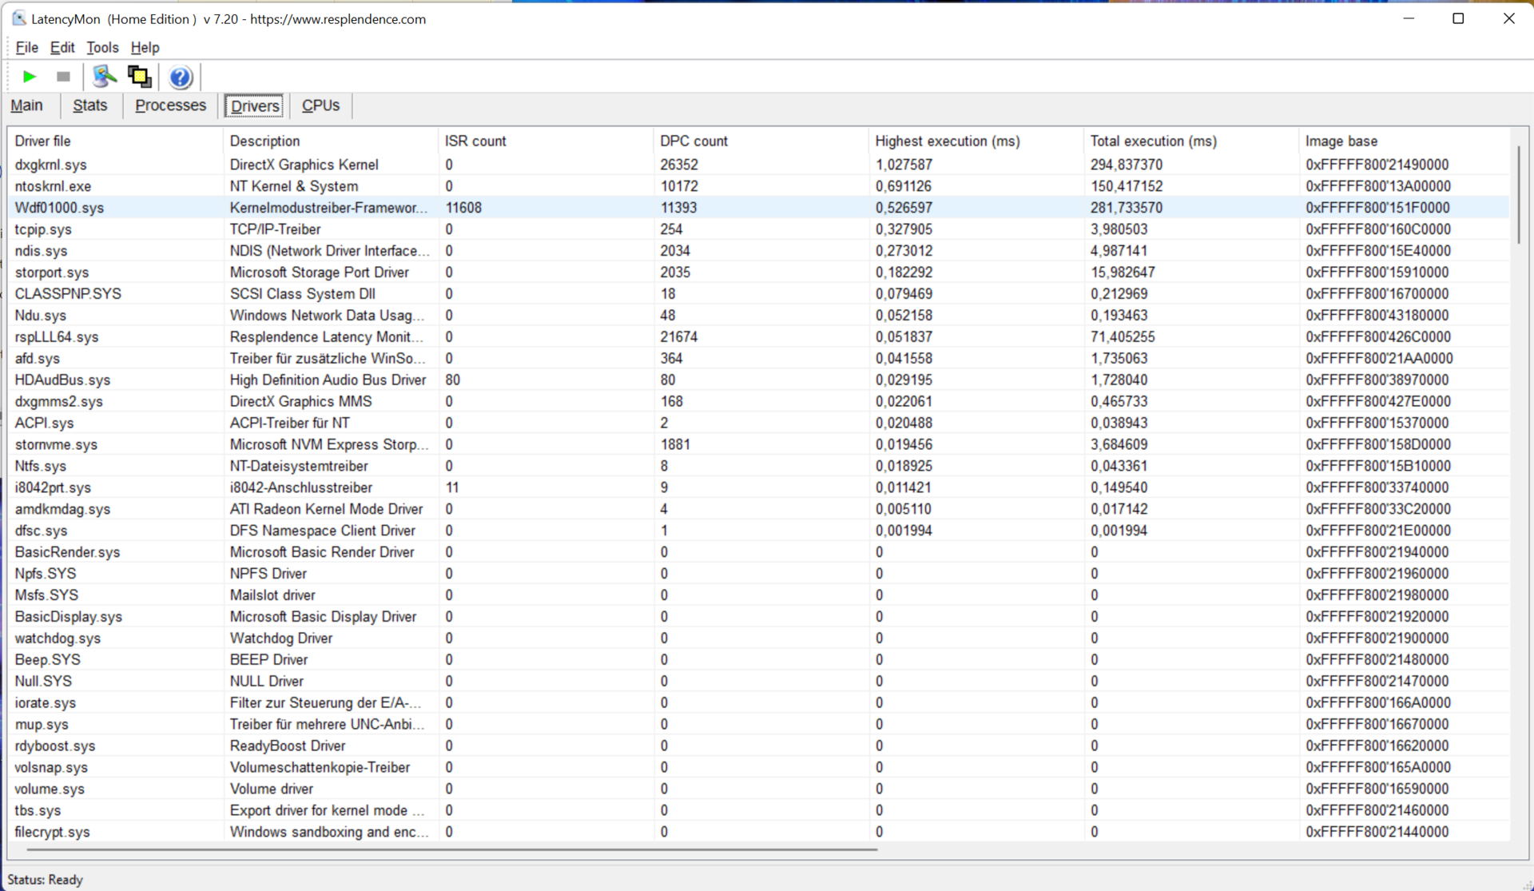Switch to the Processes tab
The image size is (1534, 891).
pos(170,105)
